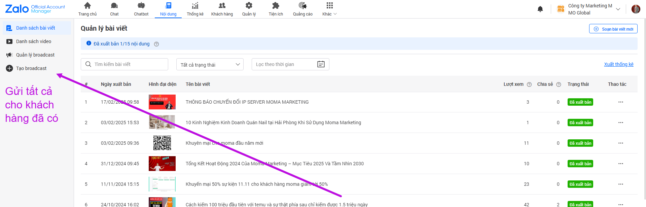The width and height of the screenshot is (646, 207).
Task: Click Đã xuất bản status of row 1
Action: (x=580, y=102)
